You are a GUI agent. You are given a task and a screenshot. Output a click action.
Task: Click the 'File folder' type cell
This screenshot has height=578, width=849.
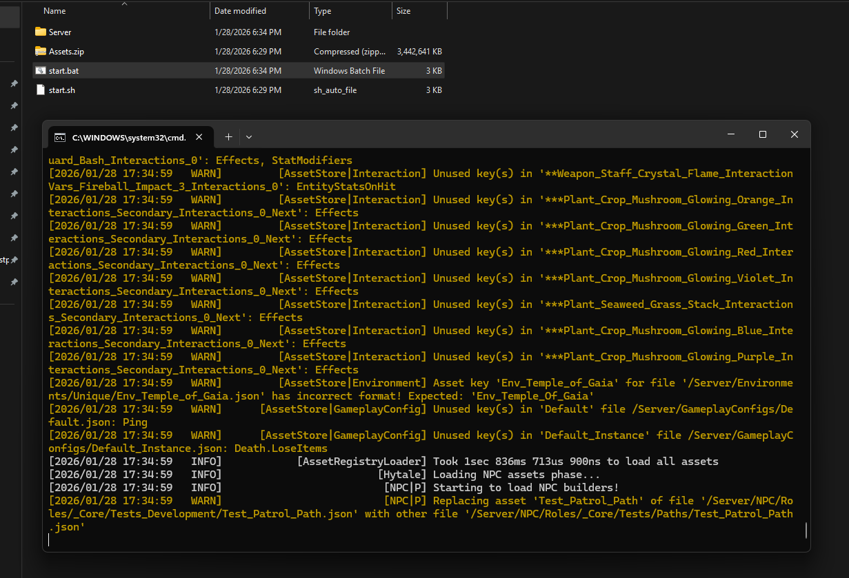coord(332,32)
